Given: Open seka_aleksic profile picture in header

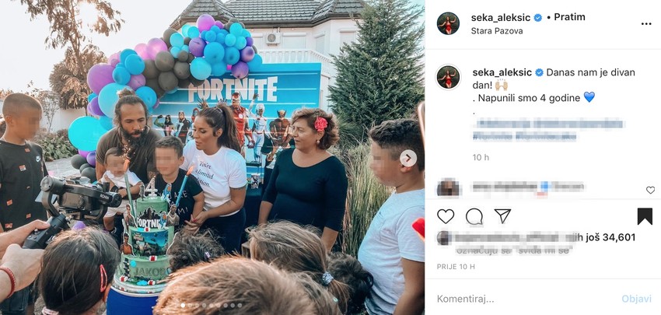Looking at the screenshot, I should pos(448,23).
